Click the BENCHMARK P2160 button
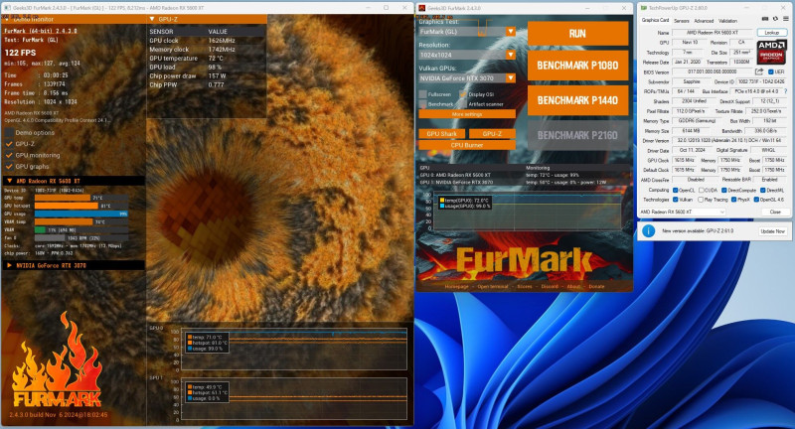Screen dimensions: 795x429 (577, 135)
